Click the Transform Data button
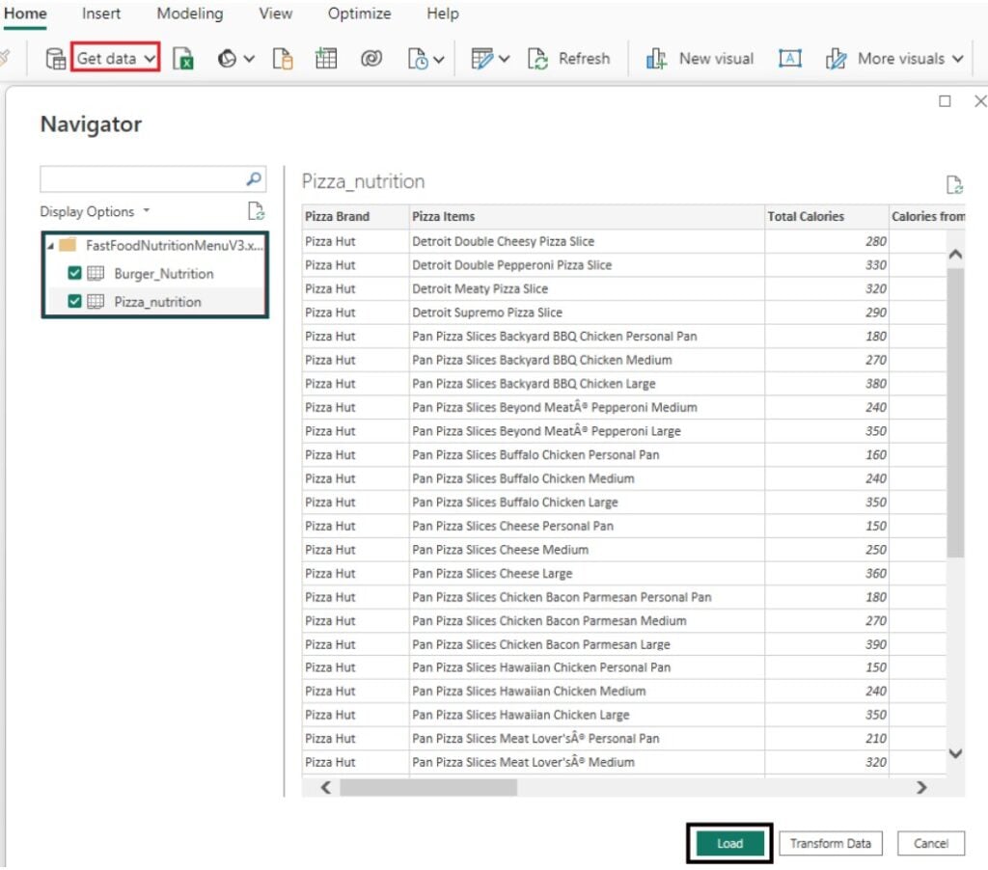988x870 pixels. coord(831,844)
